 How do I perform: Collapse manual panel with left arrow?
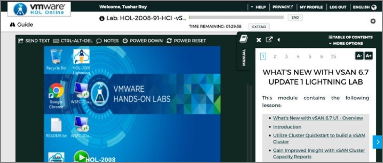(x=278, y=40)
